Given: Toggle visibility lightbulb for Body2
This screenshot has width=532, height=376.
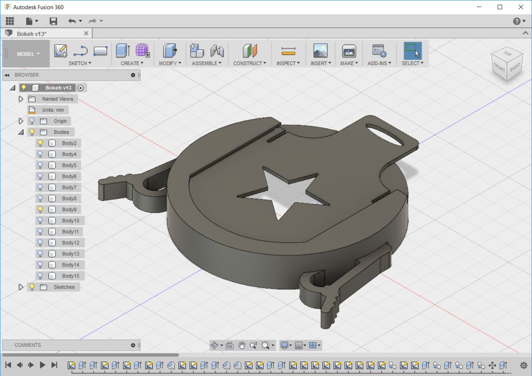Looking at the screenshot, I should [41, 143].
